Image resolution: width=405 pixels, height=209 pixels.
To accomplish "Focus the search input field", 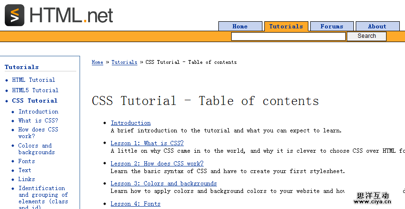I will point(288,36).
